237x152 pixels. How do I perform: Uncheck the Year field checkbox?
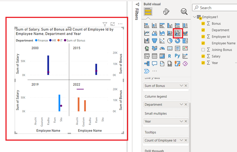pos(203,63)
